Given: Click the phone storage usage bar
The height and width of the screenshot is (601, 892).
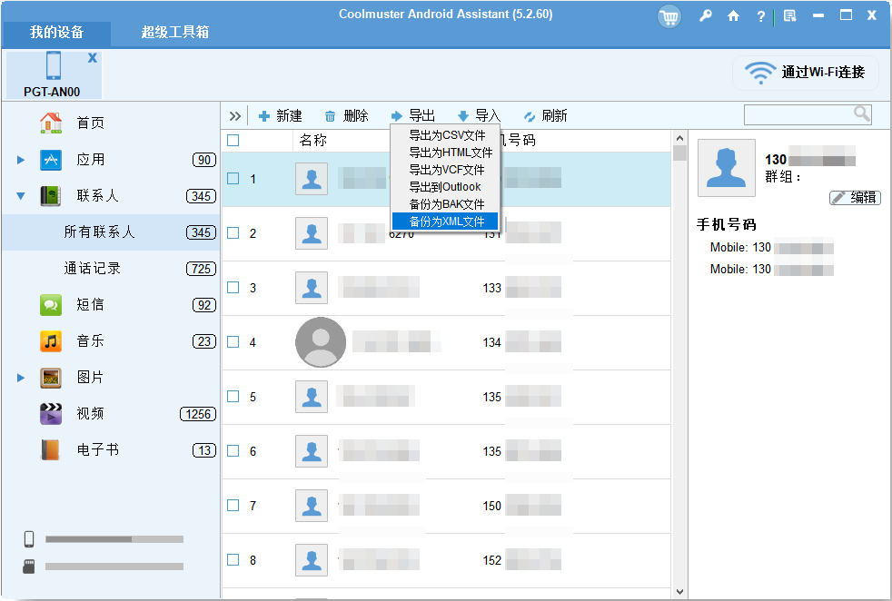Looking at the screenshot, I should point(114,539).
